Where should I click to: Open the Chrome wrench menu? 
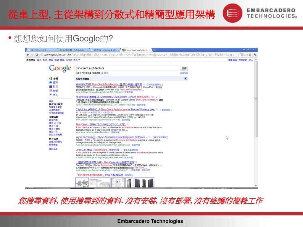tap(255, 55)
